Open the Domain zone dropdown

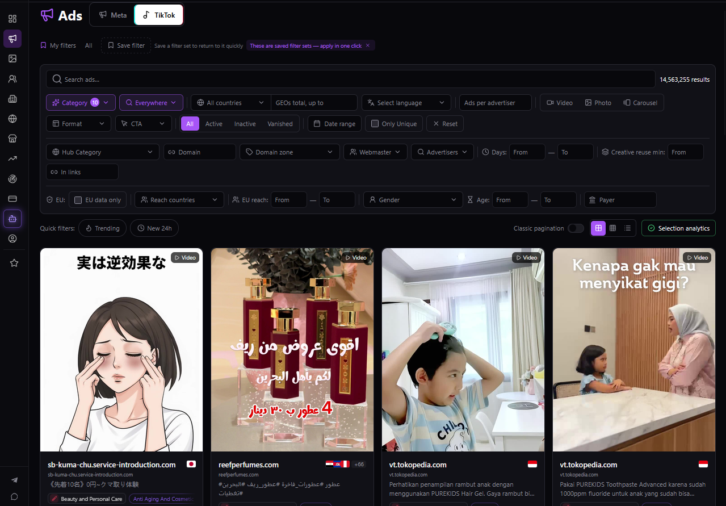(289, 152)
